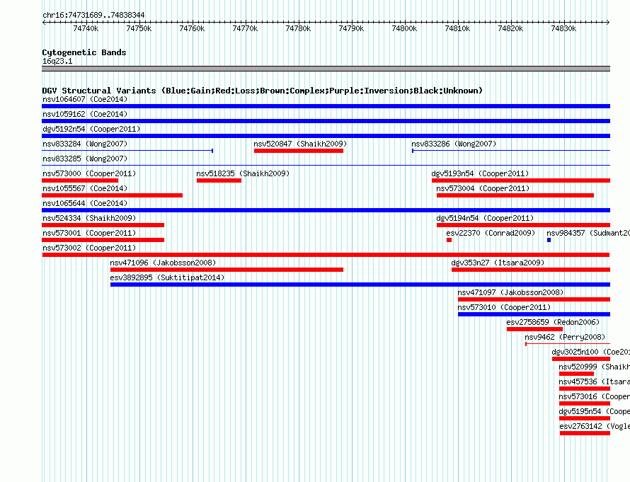Image resolution: width=630 pixels, height=482 pixels.
Task: Click the DGV Structural Variants track title
Action: [262, 91]
